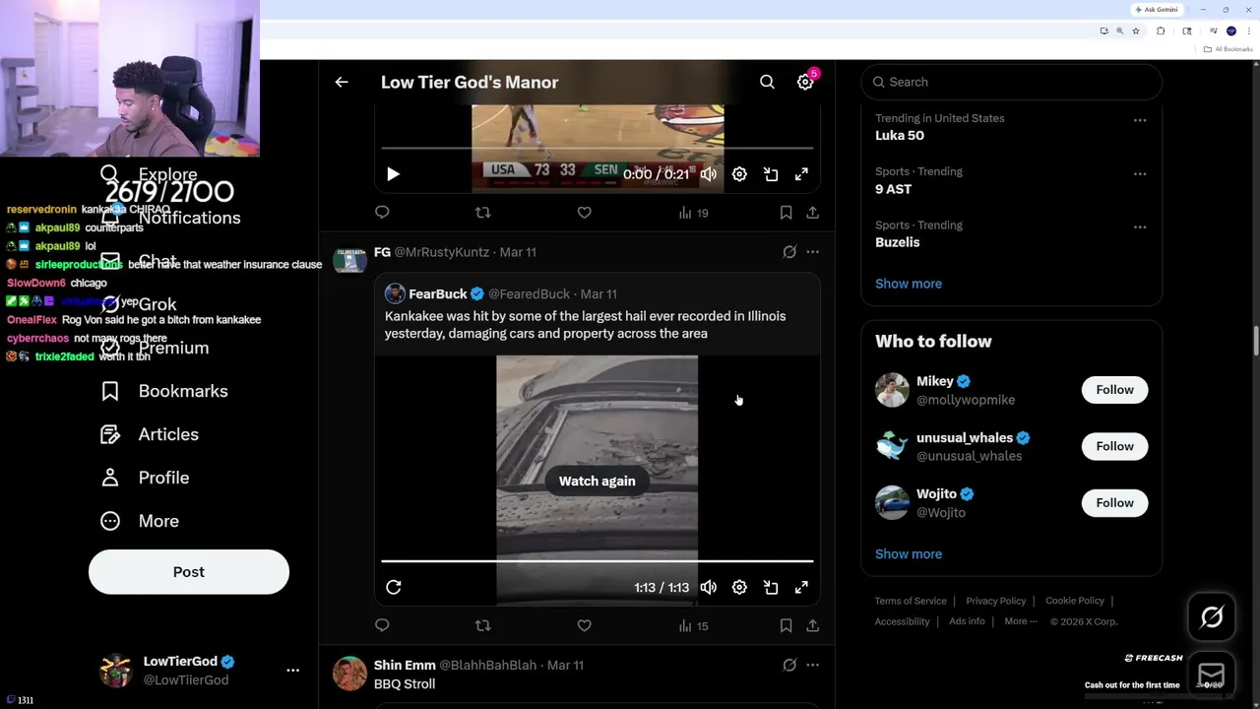Enable picture-in-picture on the hail video
The image size is (1260, 709).
[x=771, y=587]
